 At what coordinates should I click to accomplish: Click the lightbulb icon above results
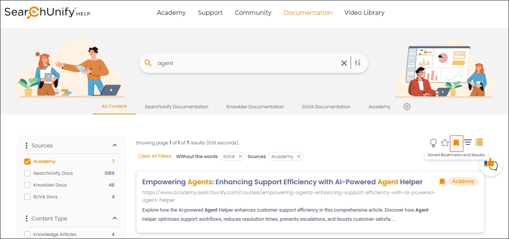point(433,143)
